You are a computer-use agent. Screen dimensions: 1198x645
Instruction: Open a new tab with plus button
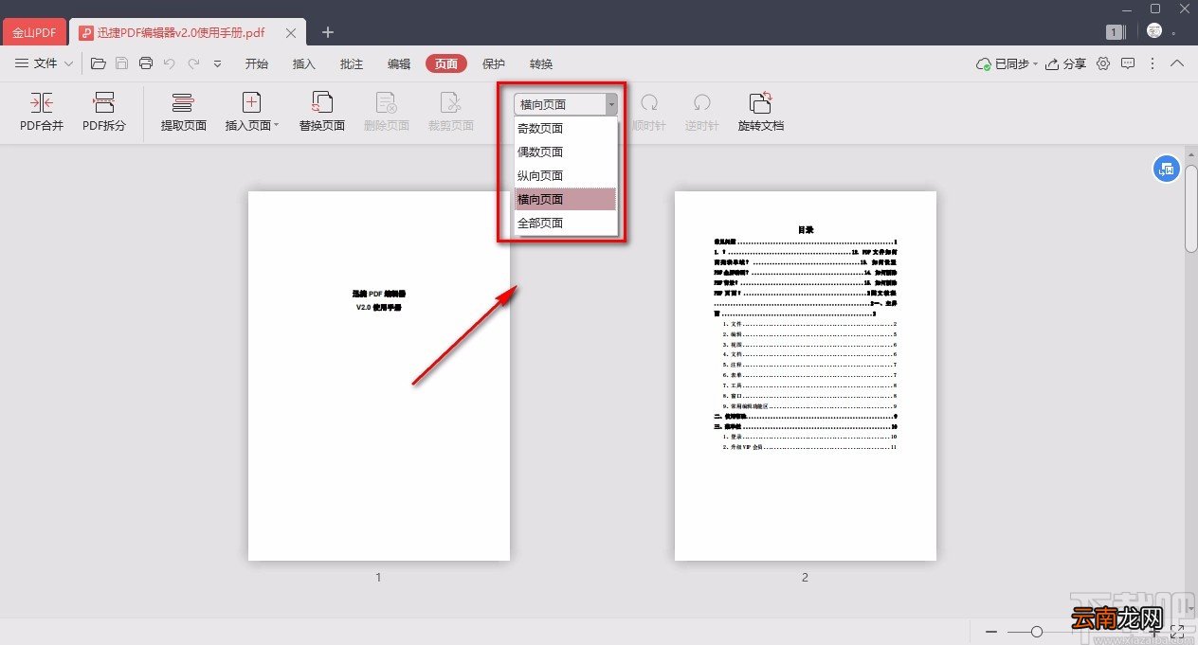pyautogui.click(x=328, y=32)
